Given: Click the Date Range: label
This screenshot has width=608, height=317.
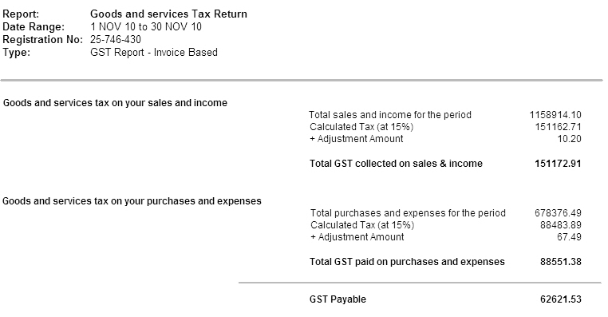Looking at the screenshot, I should (x=34, y=27).
